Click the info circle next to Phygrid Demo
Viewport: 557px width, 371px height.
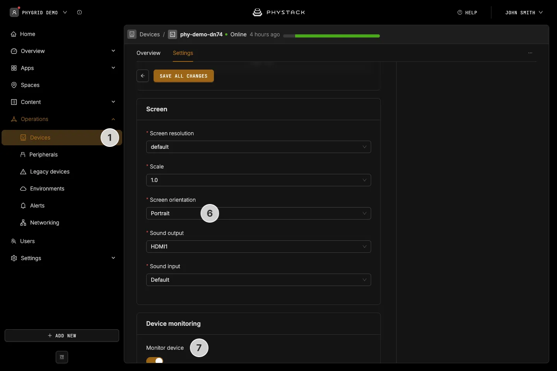[x=79, y=12]
